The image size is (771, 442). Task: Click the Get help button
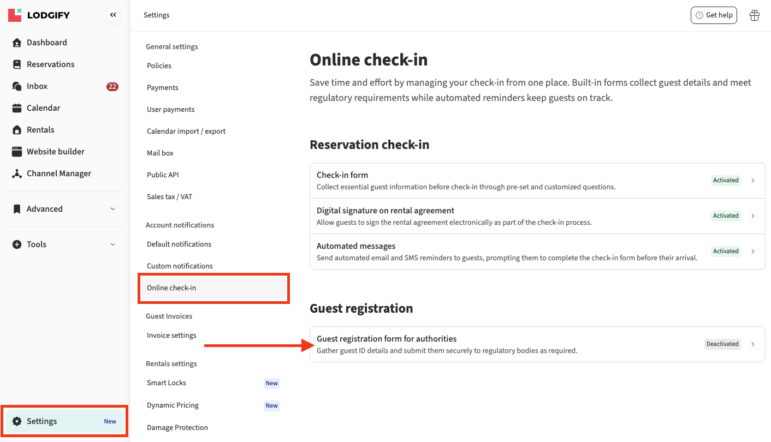point(714,15)
